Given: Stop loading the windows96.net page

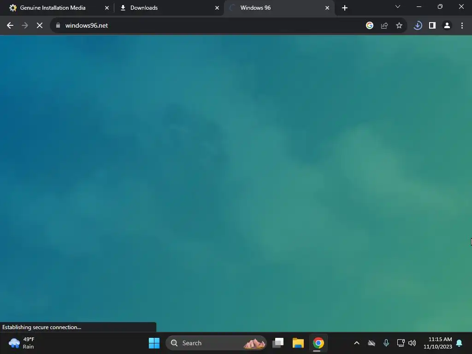Looking at the screenshot, I should coord(40,26).
